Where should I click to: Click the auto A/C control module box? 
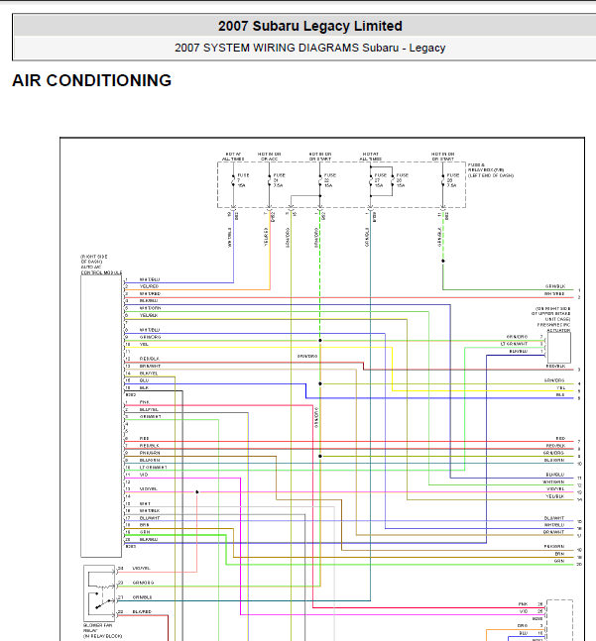pyautogui.click(x=101, y=416)
